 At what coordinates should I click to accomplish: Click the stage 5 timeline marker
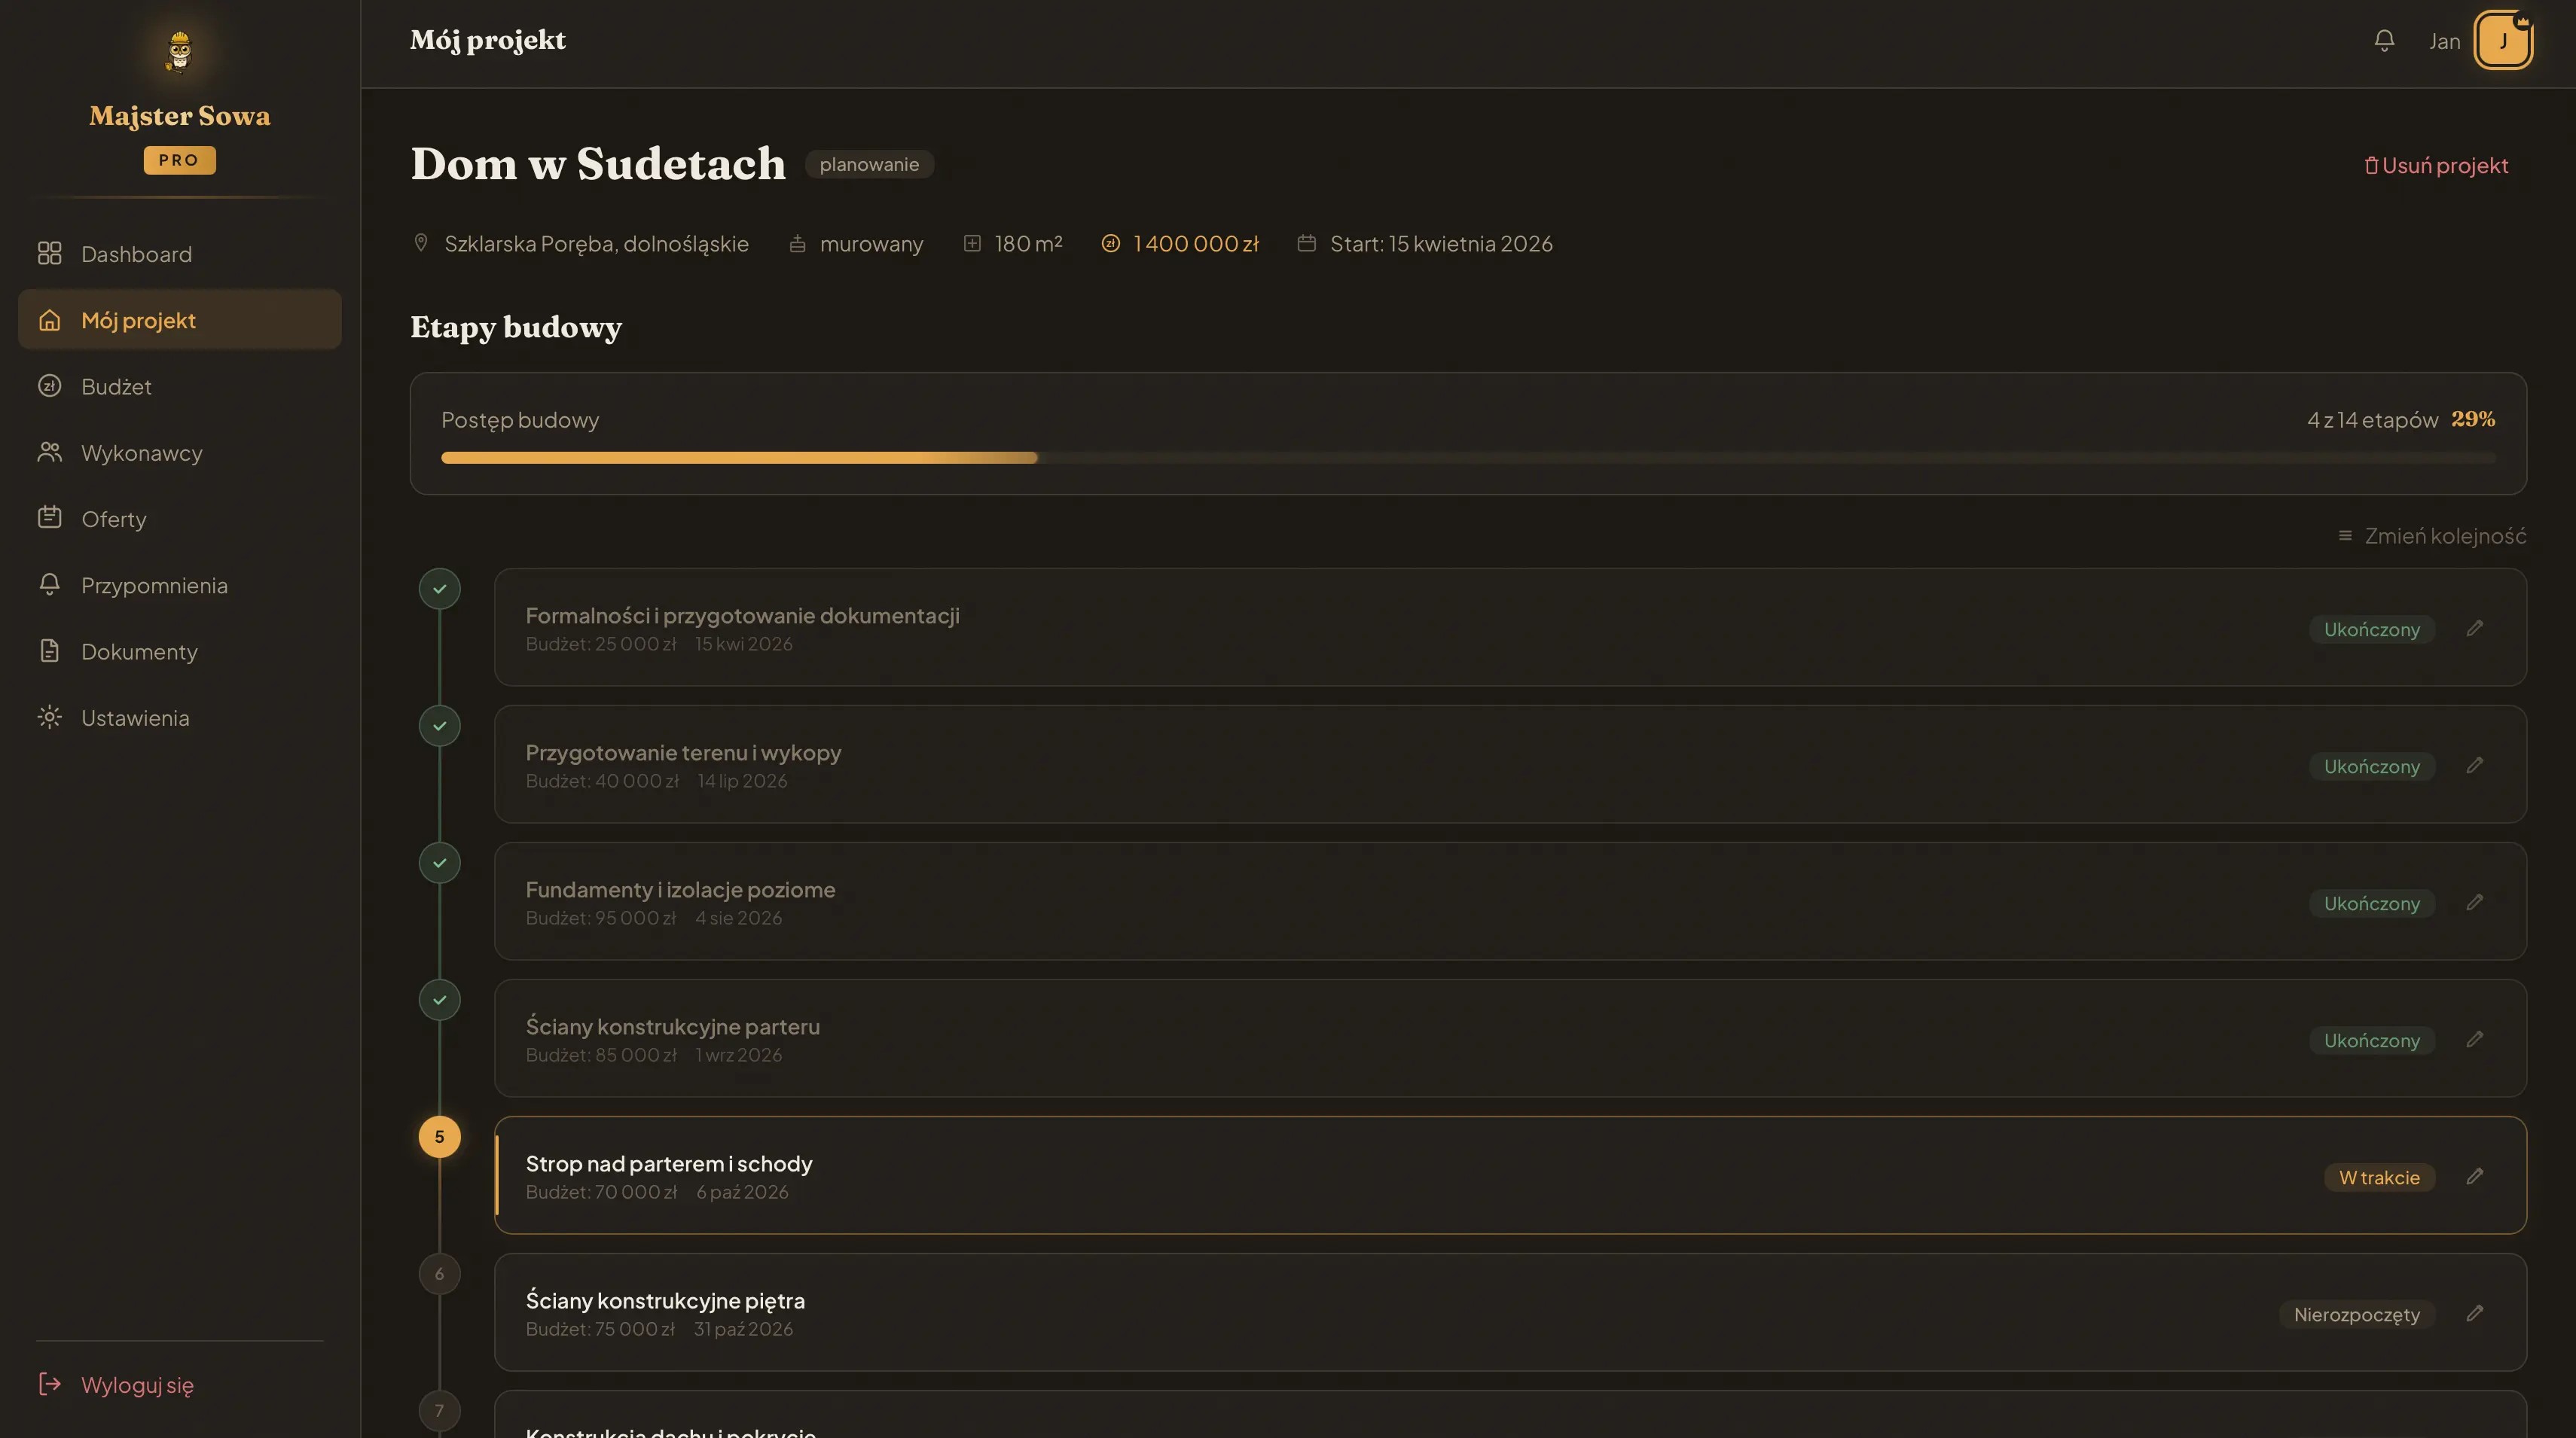439,1136
